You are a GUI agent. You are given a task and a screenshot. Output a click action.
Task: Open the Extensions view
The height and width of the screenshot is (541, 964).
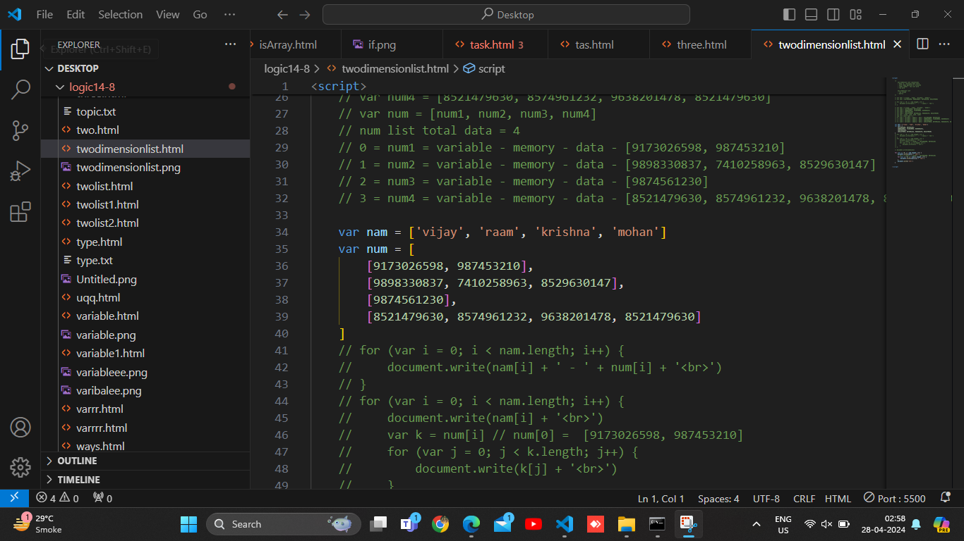(20, 212)
